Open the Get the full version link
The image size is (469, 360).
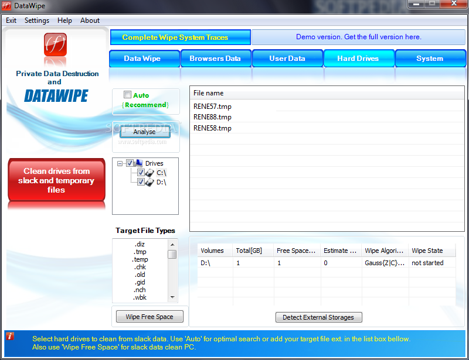coord(358,37)
